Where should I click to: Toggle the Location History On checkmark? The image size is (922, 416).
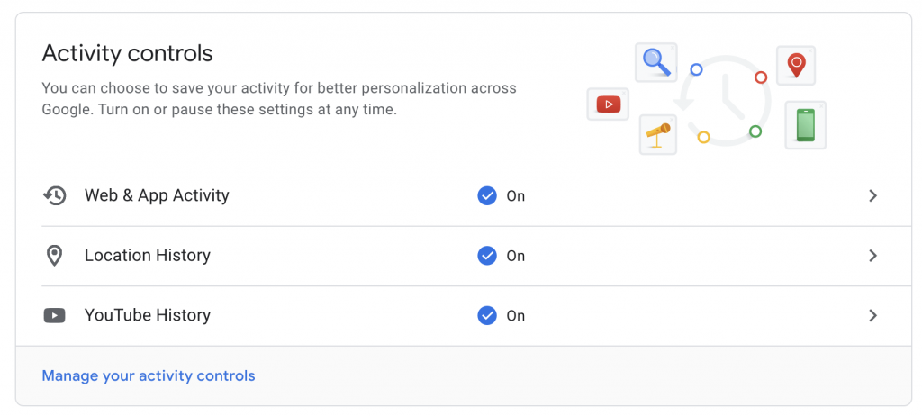487,256
